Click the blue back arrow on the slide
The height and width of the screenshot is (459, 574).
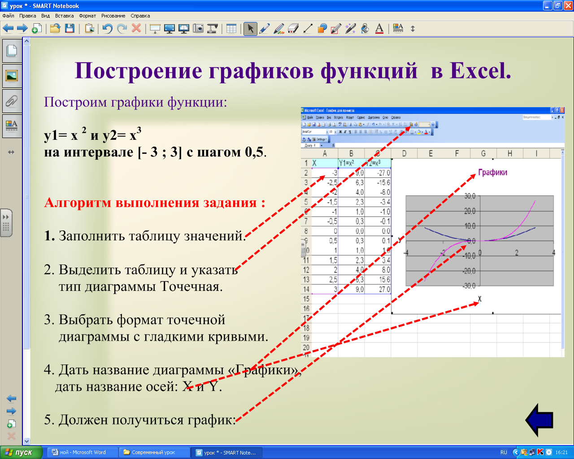click(539, 420)
